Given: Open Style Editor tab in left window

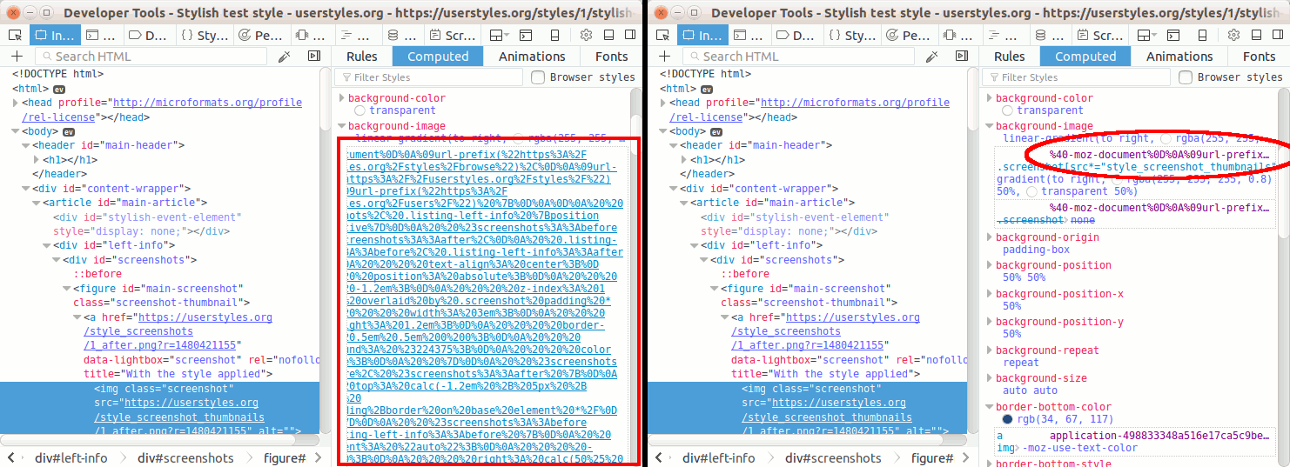Looking at the screenshot, I should (204, 36).
